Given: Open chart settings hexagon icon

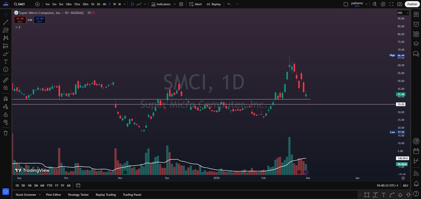Looking at the screenshot, I should [x=383, y=4].
